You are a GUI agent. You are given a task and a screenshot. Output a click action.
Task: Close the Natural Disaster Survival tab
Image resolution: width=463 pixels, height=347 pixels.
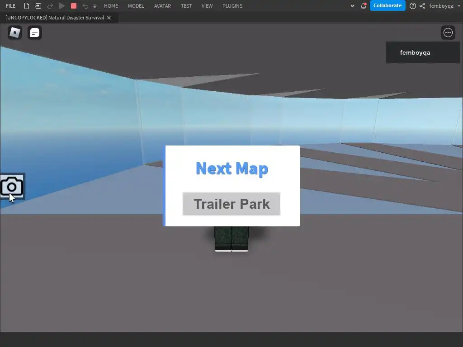coord(109,18)
